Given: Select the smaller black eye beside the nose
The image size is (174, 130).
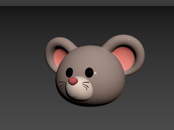Looking at the screenshot, I should pyautogui.click(x=69, y=73).
